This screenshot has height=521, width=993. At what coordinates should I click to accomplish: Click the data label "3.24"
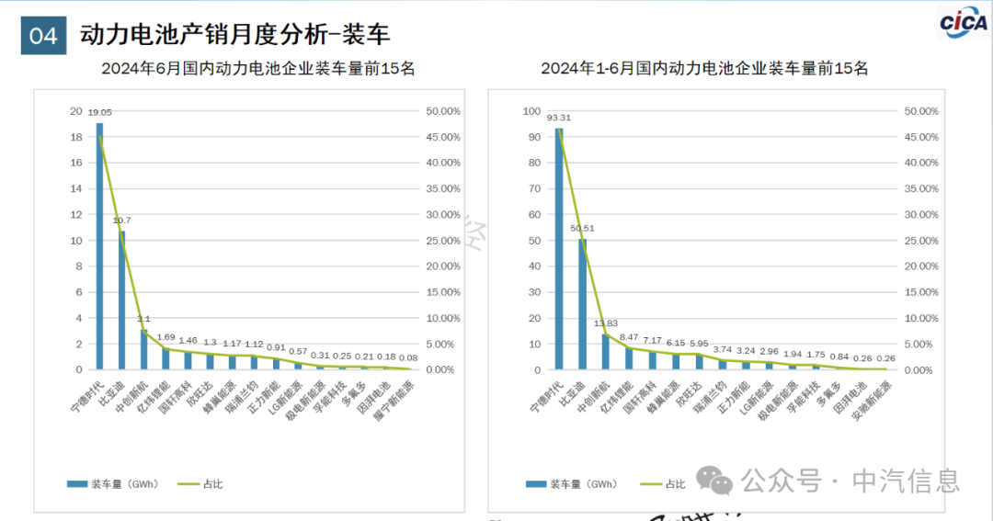[x=746, y=351]
